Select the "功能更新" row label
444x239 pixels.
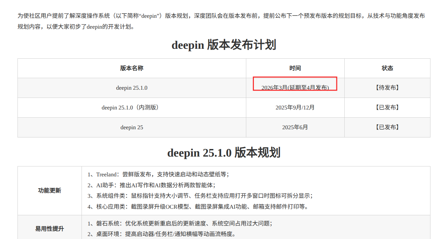pos(50,191)
